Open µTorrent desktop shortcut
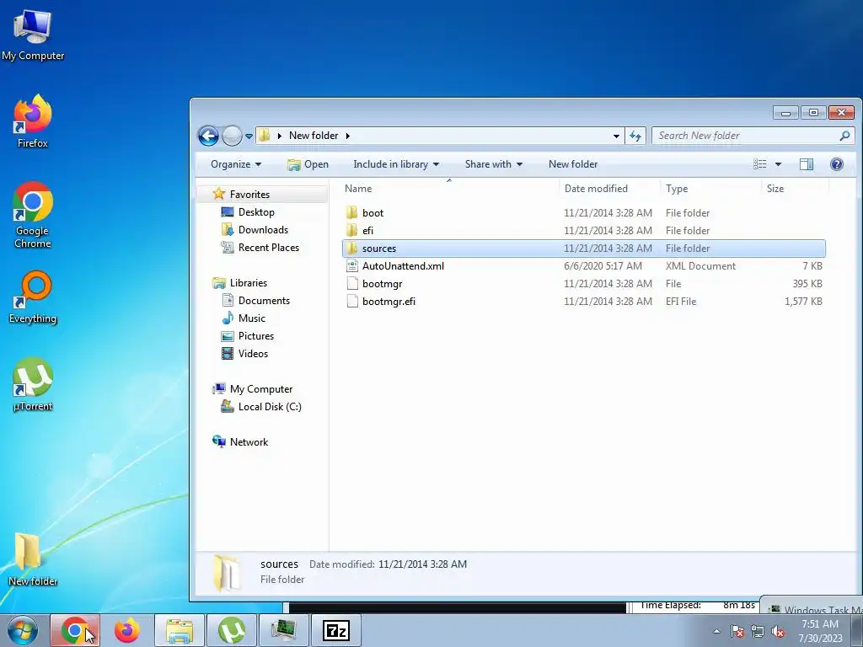Screen dimensions: 863x647 point(33,384)
